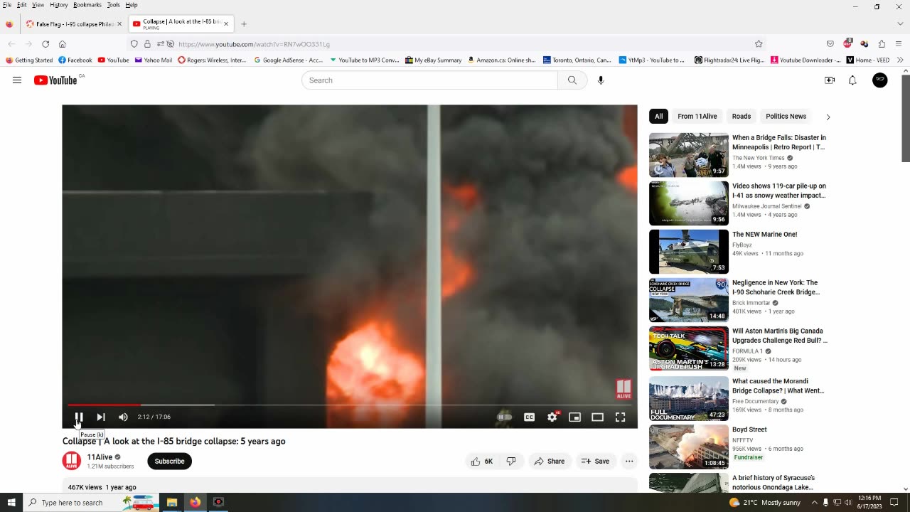Enter full screen video mode
Viewport: 910px width, 512px height.
[620, 417]
